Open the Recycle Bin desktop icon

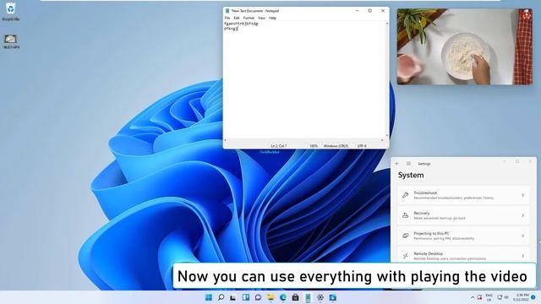11,11
